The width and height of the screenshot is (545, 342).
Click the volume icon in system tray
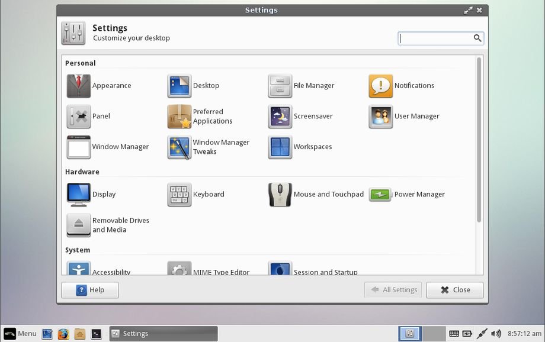496,334
